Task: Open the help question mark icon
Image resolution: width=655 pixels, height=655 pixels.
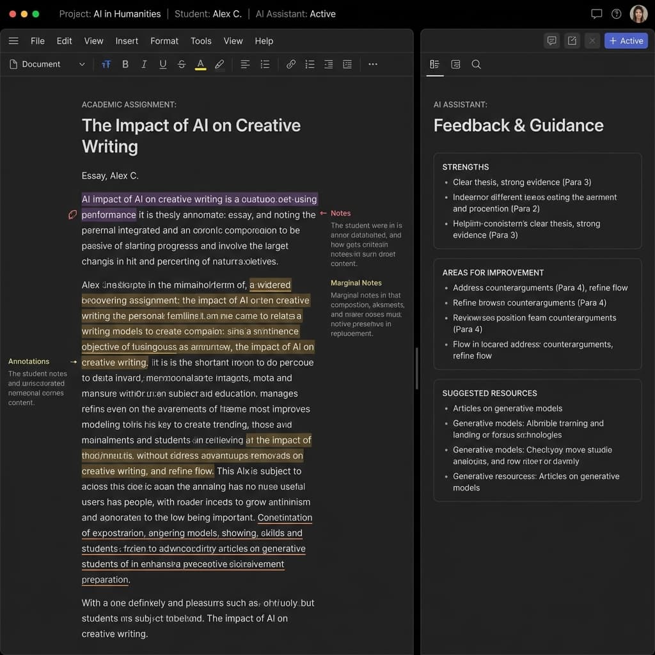Action: [x=616, y=14]
